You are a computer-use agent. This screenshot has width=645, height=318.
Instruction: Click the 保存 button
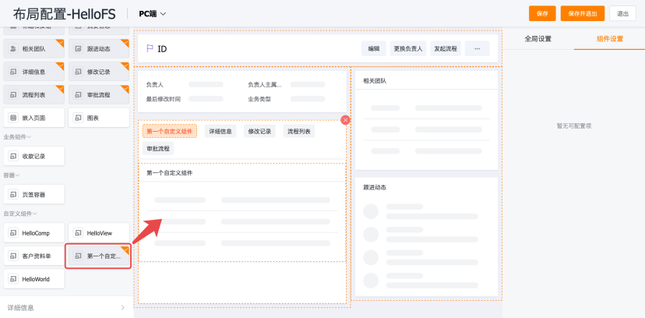542,13
